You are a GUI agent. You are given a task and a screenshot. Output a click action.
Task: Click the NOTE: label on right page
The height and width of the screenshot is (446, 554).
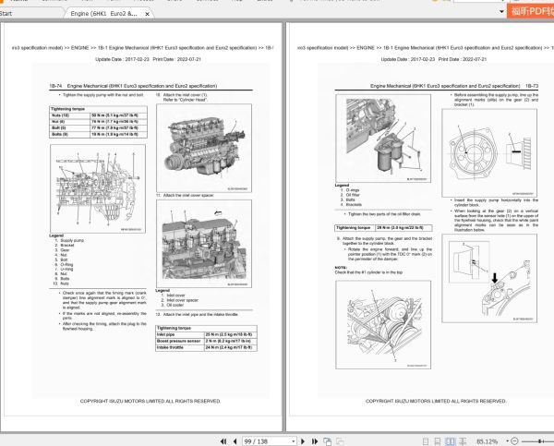341,268
